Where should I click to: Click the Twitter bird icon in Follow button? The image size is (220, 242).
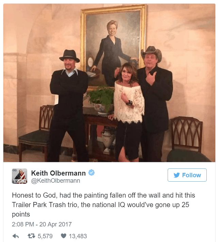coord(177,175)
